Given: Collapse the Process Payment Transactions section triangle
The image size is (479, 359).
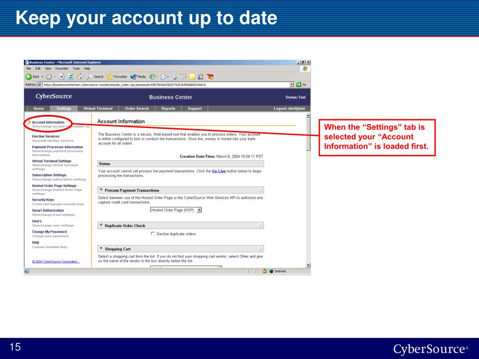Looking at the screenshot, I should 101,190.
